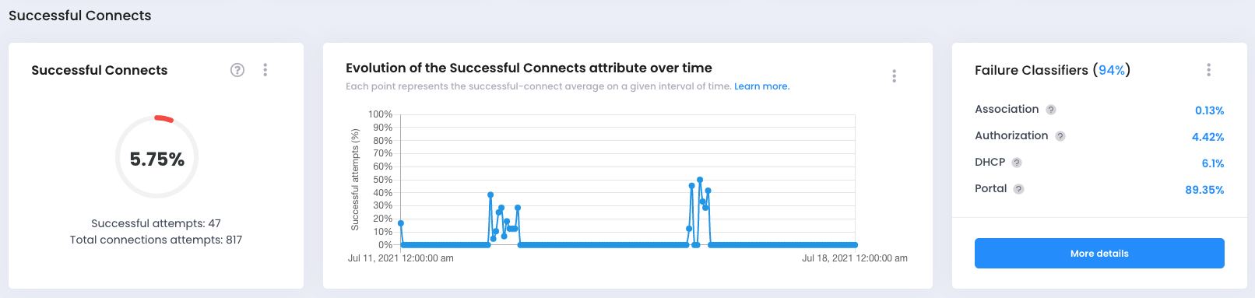The height and width of the screenshot is (298, 1255).
Task: Click the Authorization 4.42% value
Action: [x=1208, y=137]
